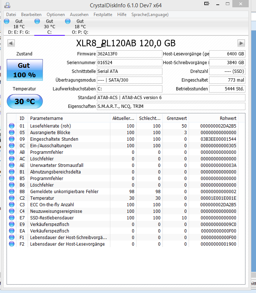Click the ID column header
Viewport: 256px width, 293px height.
(x=22, y=118)
